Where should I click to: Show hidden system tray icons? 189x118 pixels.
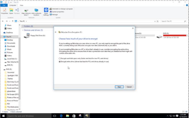(168, 116)
